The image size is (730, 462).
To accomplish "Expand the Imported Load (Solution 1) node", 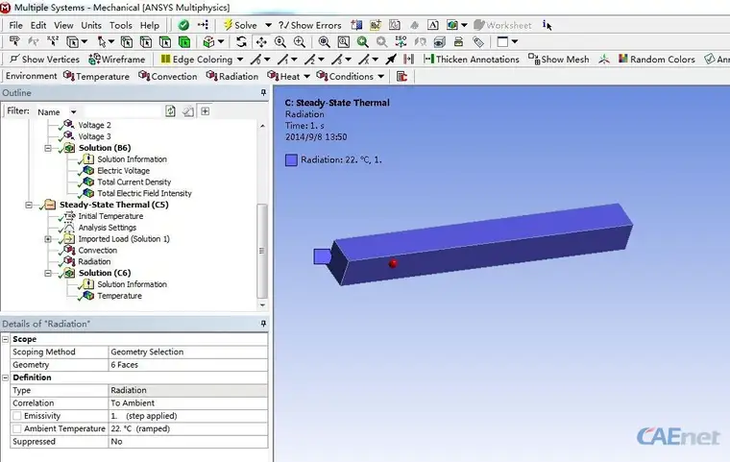I will [x=48, y=239].
